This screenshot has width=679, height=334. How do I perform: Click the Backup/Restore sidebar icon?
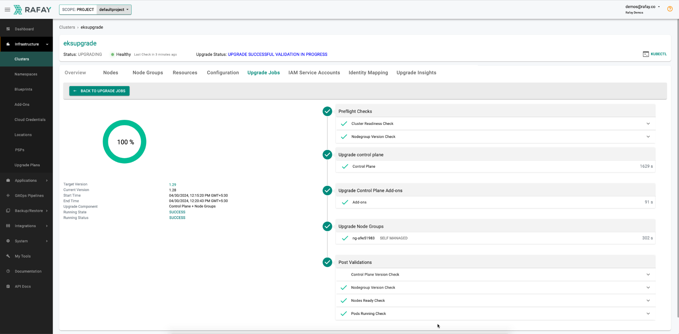click(x=8, y=211)
